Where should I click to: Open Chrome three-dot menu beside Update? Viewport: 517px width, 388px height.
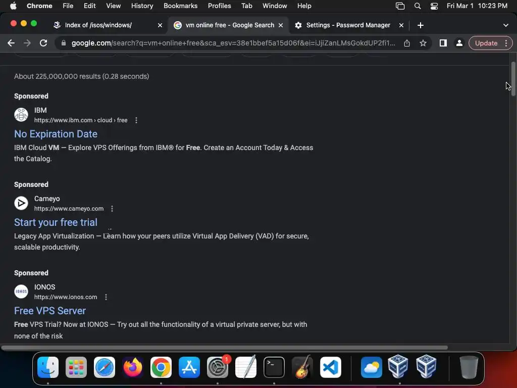point(506,43)
